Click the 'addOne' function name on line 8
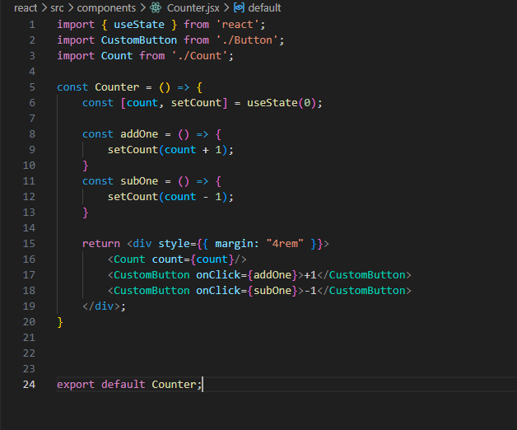The width and height of the screenshot is (517, 430). pos(139,134)
